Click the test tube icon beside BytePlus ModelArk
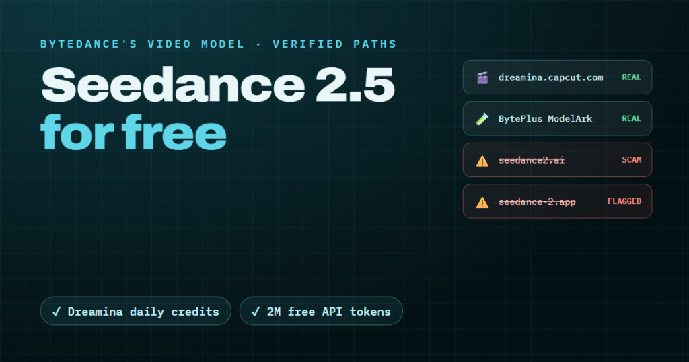 (x=482, y=119)
